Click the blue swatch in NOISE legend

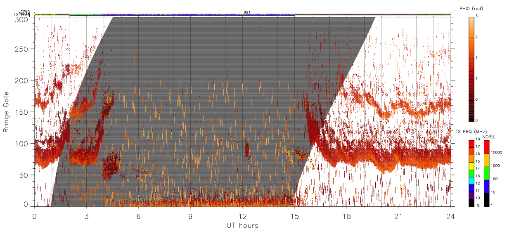486,187
